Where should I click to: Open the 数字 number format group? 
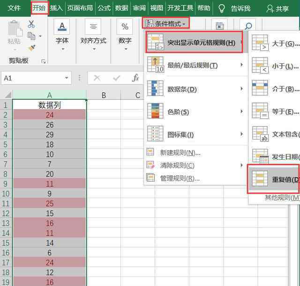click(x=125, y=33)
